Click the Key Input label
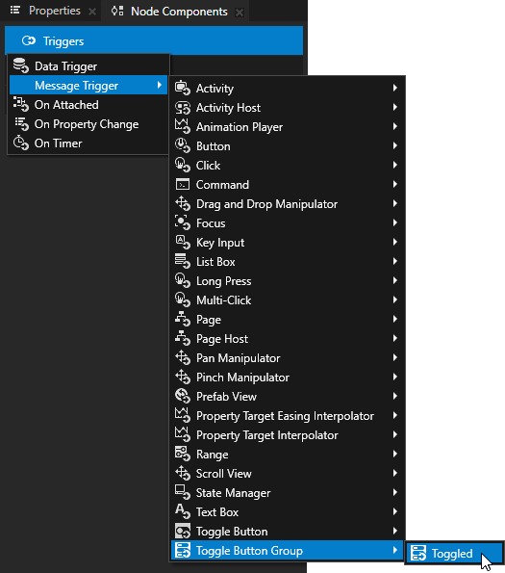The width and height of the screenshot is (505, 573). click(220, 243)
